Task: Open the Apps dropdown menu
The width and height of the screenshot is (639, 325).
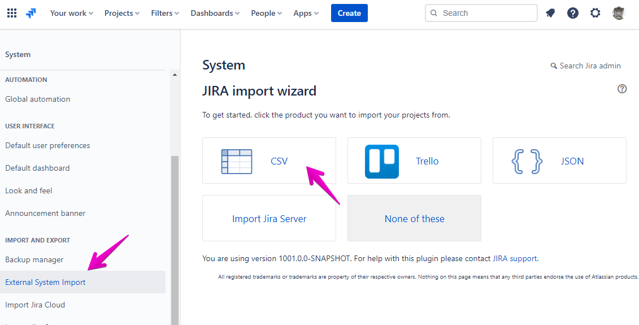Action: click(306, 13)
